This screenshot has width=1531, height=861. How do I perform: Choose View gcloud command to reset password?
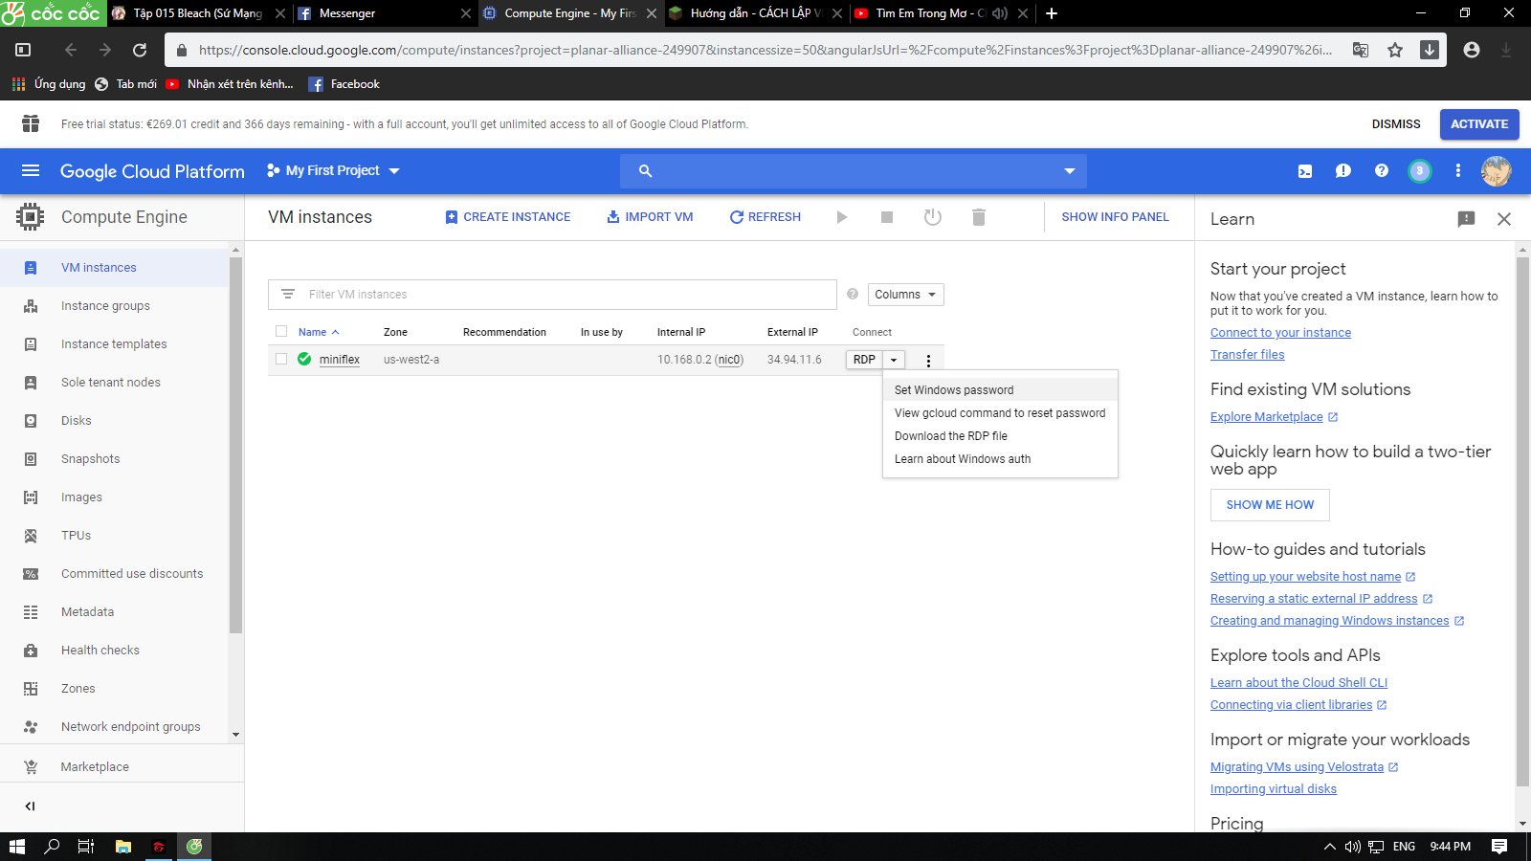tap(1000, 413)
